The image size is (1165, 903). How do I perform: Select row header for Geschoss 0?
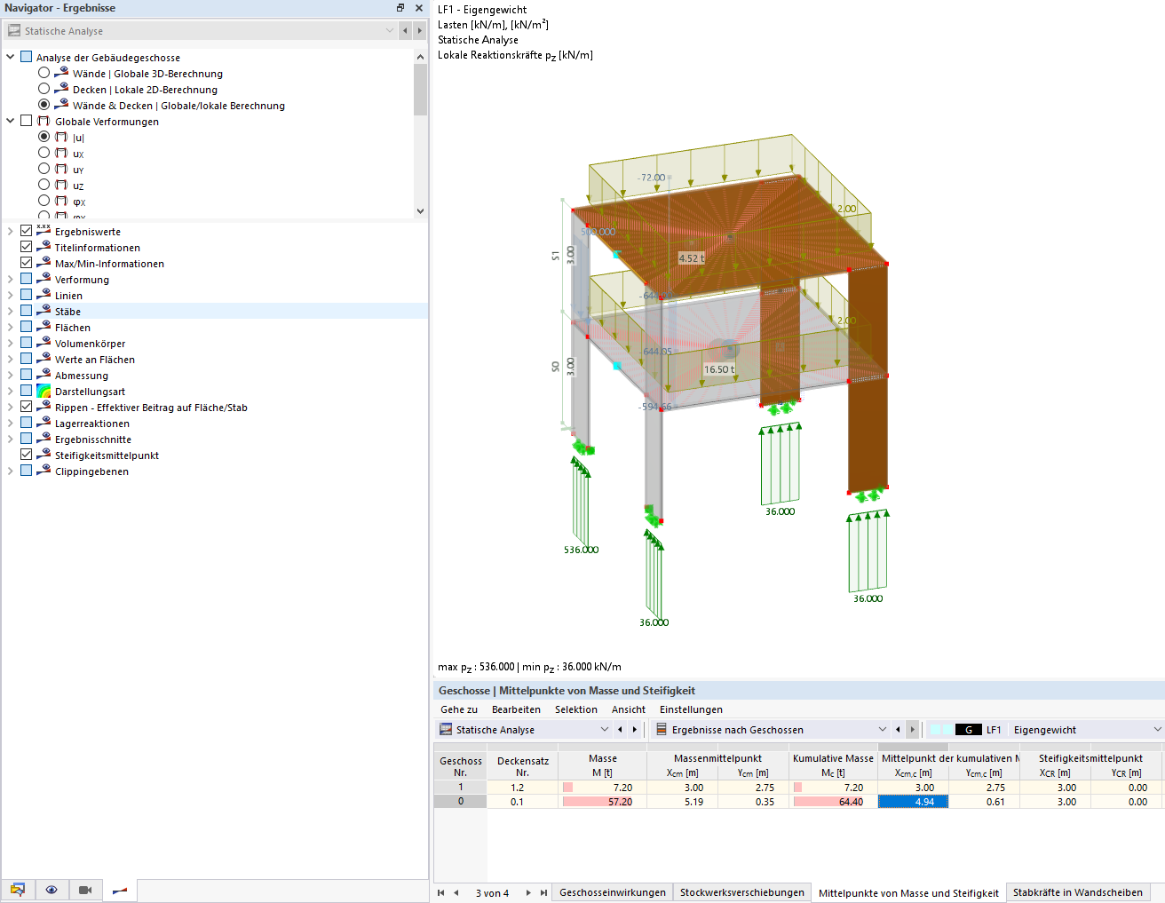(460, 801)
